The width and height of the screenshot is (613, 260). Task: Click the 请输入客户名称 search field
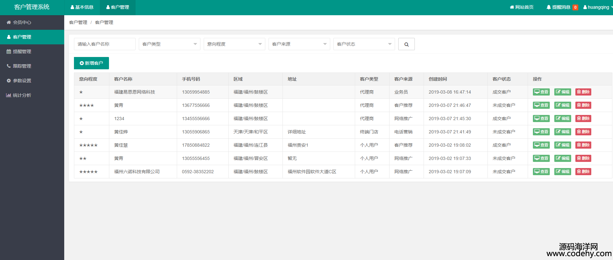click(105, 44)
